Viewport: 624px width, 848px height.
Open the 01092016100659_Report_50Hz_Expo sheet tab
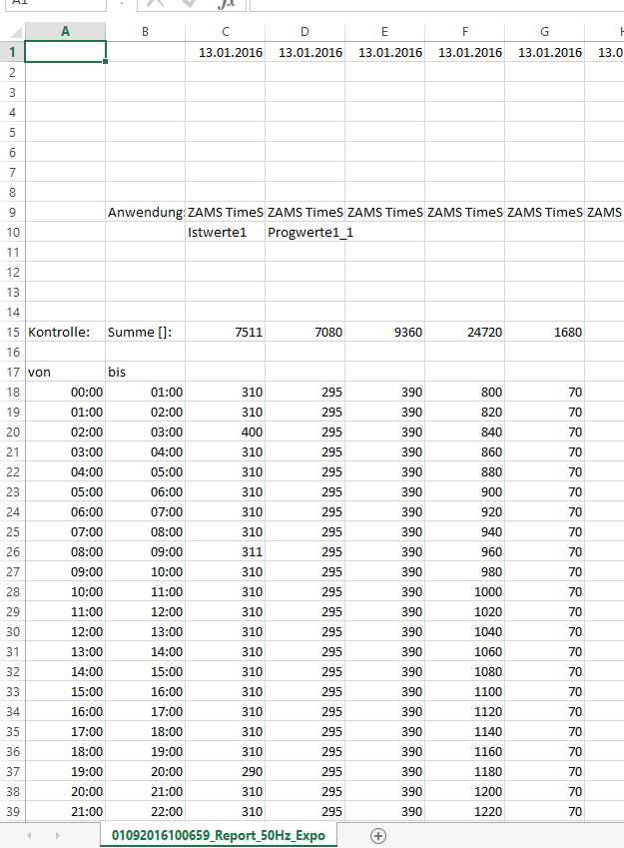tap(219, 836)
